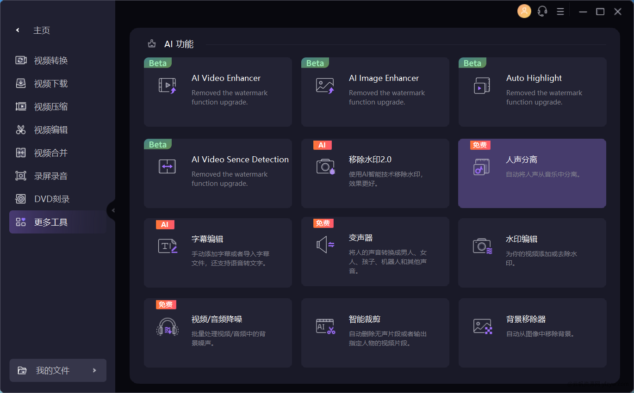This screenshot has height=393, width=634.
Task: Open the 移除水印2.0 tool title
Action: click(370, 160)
